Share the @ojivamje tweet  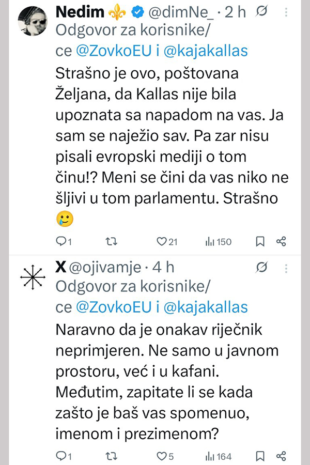click(281, 456)
